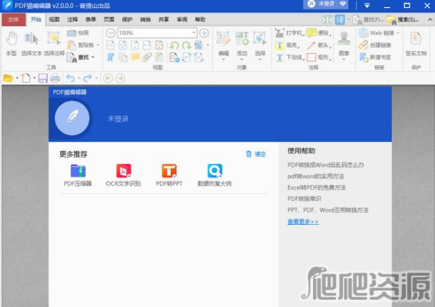435x307 pixels.
Task: Click Sign Document (签名文档)
Action: (416, 44)
